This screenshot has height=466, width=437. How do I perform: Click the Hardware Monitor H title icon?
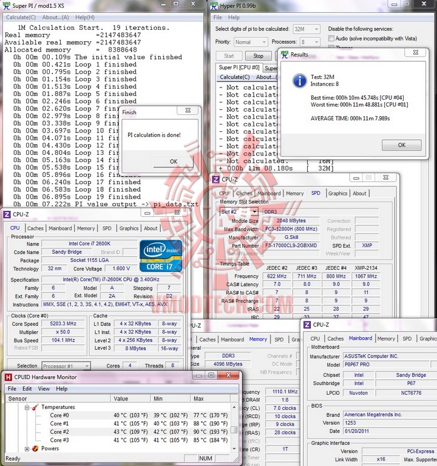[8, 377]
